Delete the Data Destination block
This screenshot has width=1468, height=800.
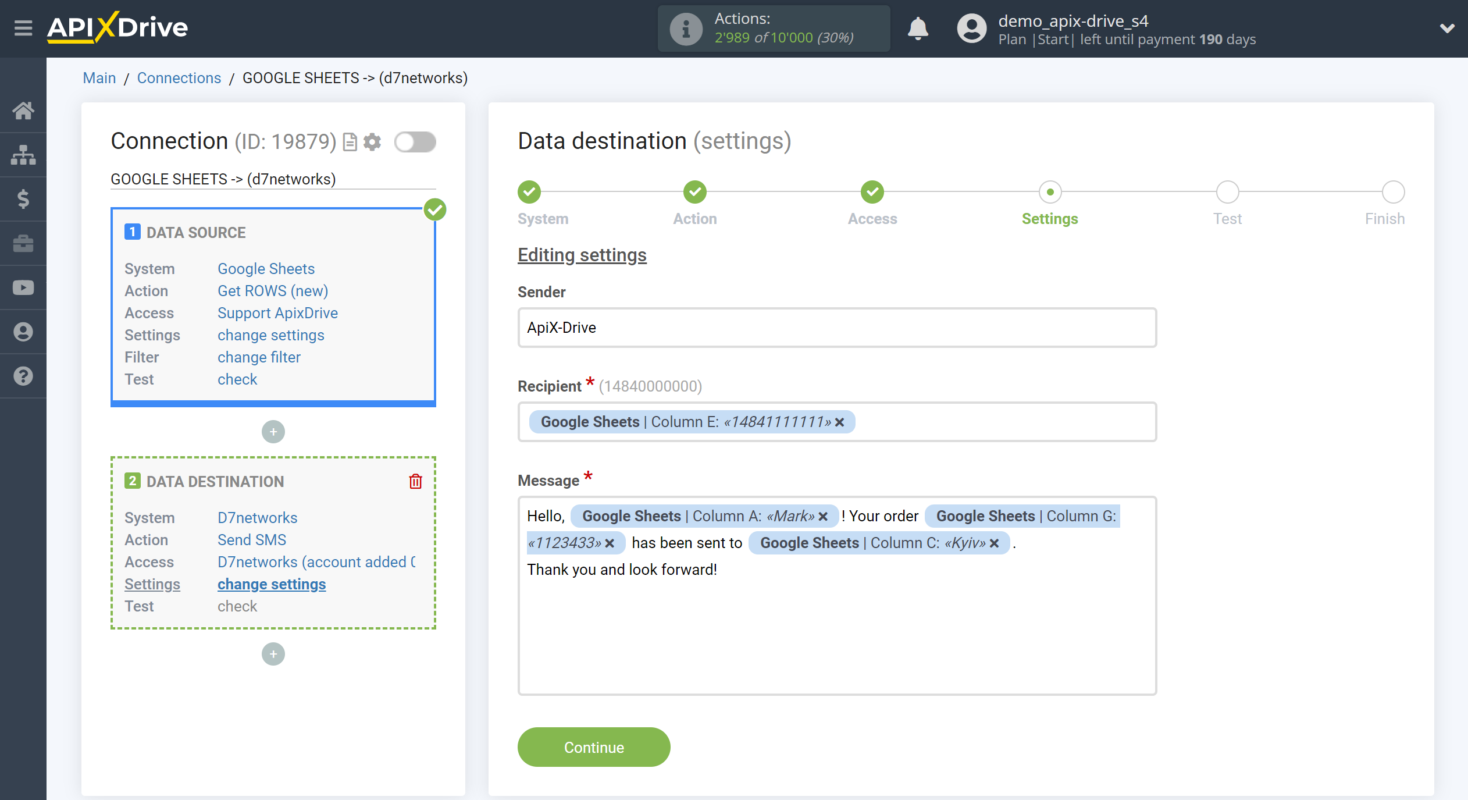415,481
